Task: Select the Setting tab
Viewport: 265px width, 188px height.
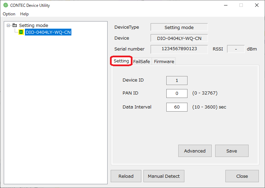Action: point(121,61)
